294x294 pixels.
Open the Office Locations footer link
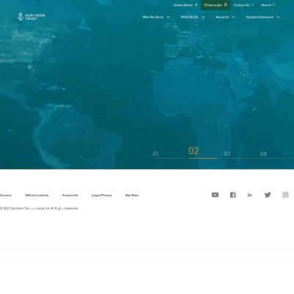coord(37,196)
